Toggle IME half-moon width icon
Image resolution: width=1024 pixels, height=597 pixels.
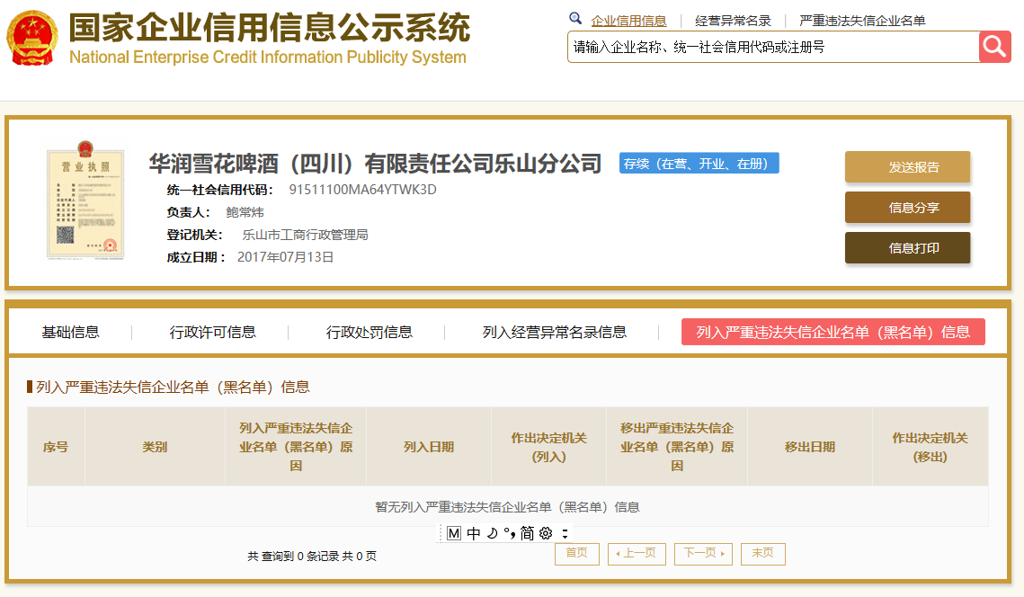coord(493,533)
